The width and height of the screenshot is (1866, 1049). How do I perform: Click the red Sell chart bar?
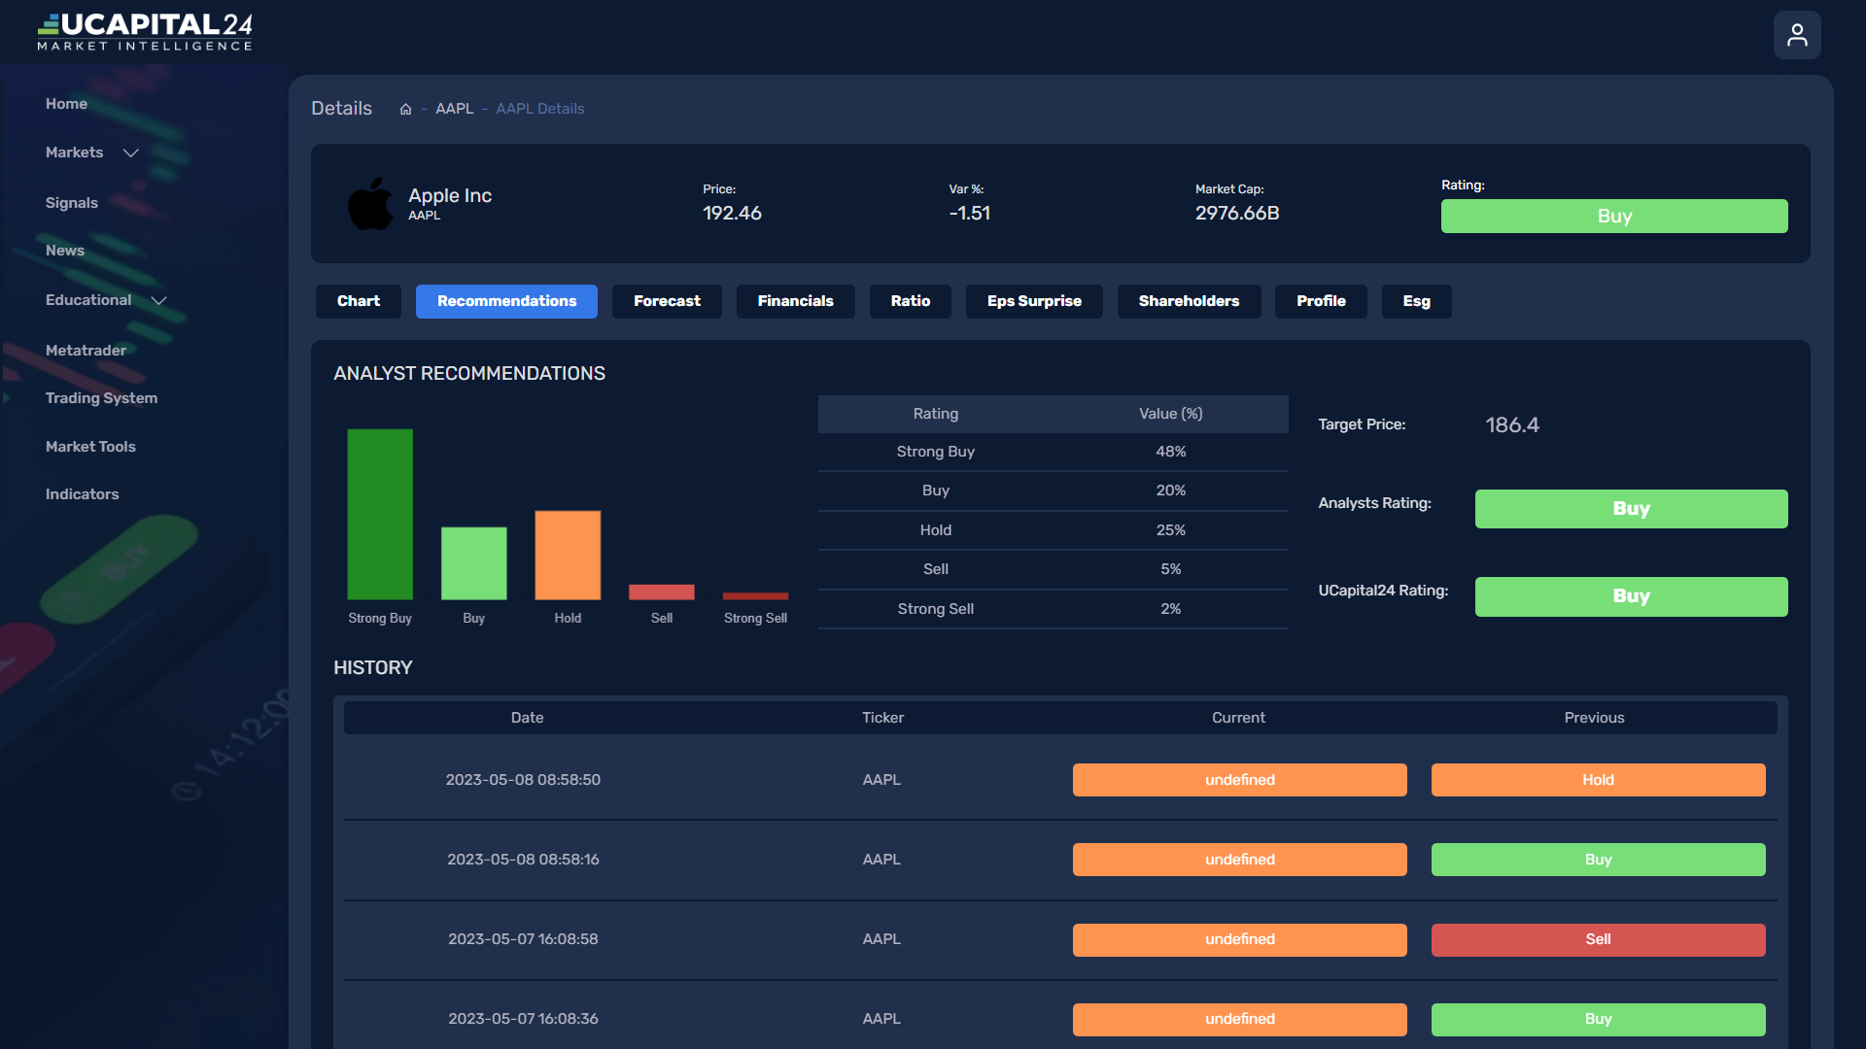coord(662,592)
